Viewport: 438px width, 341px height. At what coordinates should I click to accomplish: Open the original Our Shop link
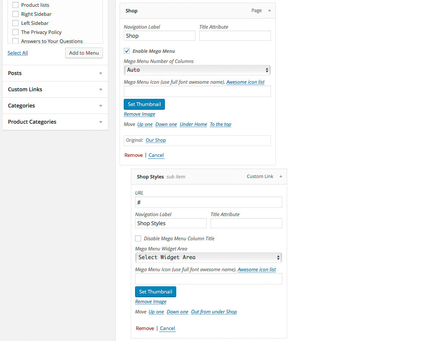[x=155, y=140]
